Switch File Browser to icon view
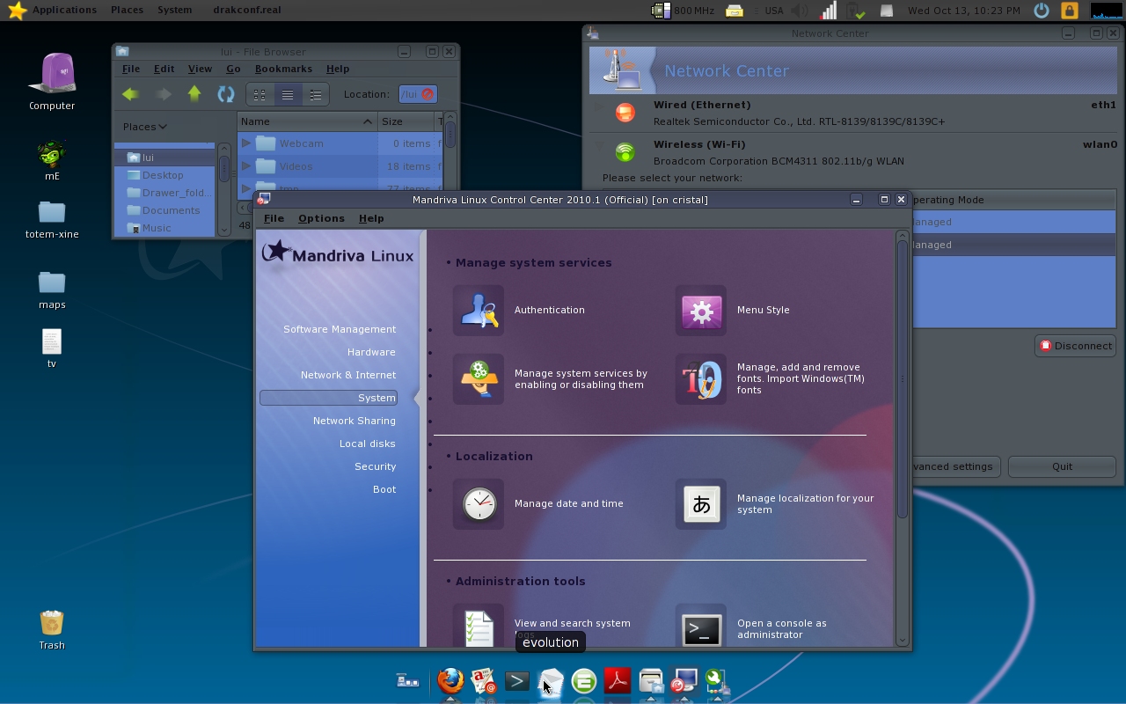Screen dimensions: 1126x704 coord(260,94)
